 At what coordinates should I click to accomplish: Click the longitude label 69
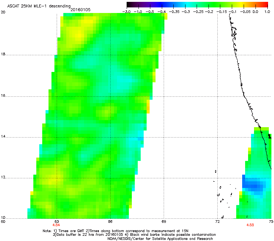click(x=164, y=222)
